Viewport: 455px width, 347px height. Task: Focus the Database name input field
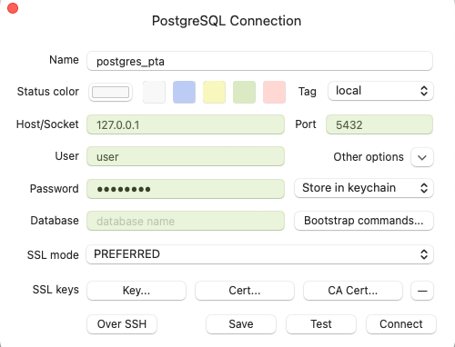point(186,221)
